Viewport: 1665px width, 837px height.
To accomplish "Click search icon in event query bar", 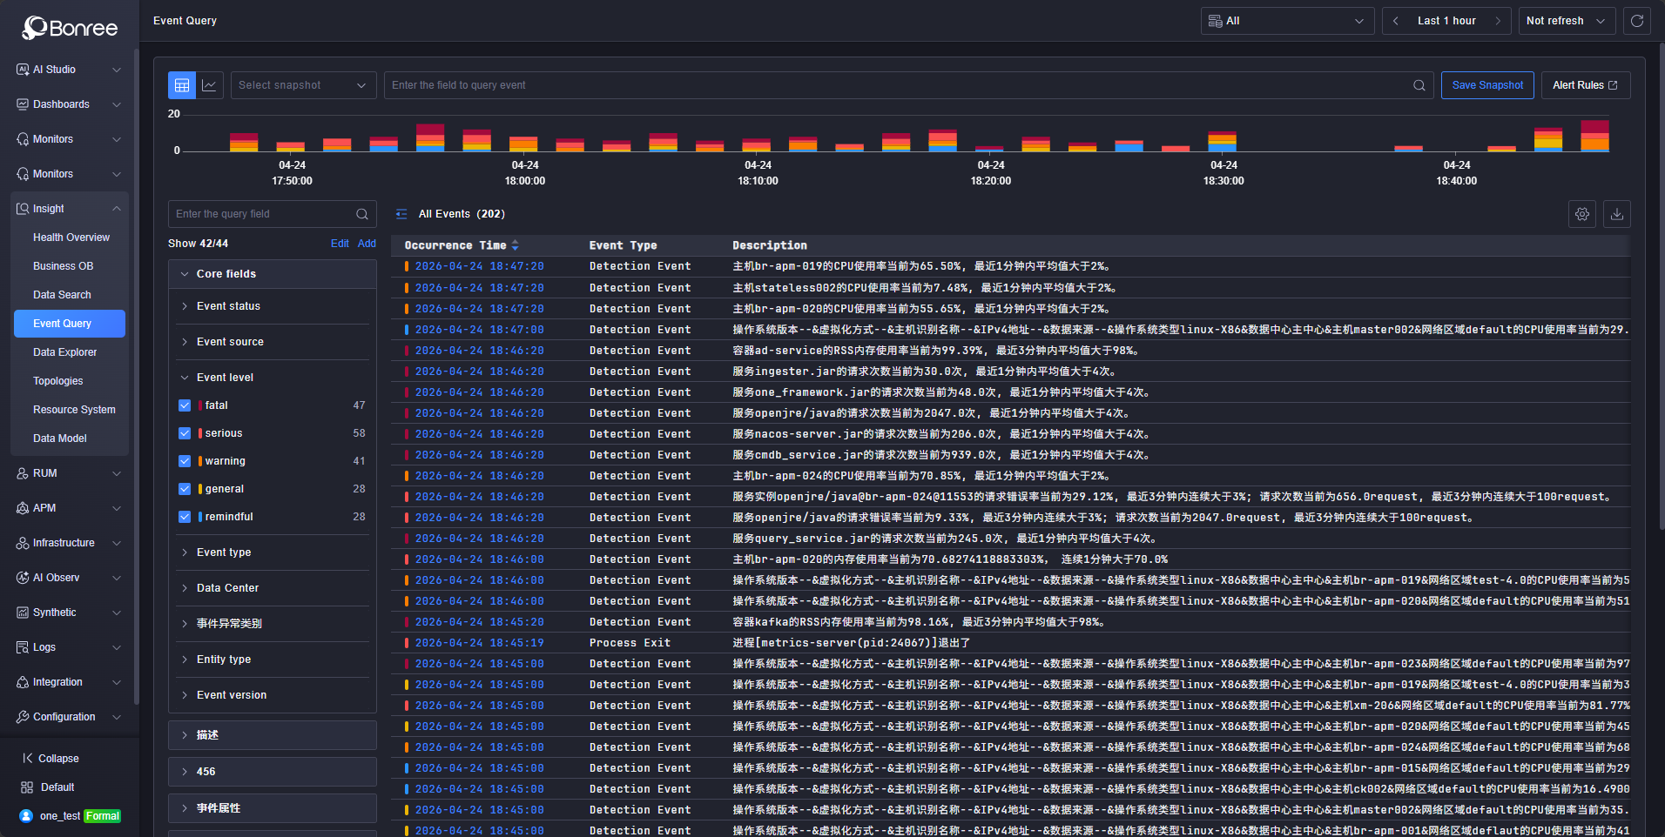I will (1419, 85).
